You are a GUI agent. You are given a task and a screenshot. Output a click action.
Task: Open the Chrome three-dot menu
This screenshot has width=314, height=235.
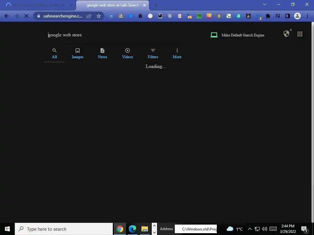(307, 16)
